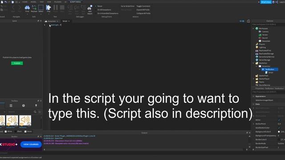Select the Workspace globe icon in Explorer
The width and height of the screenshot is (285, 160).
click(x=257, y=28)
